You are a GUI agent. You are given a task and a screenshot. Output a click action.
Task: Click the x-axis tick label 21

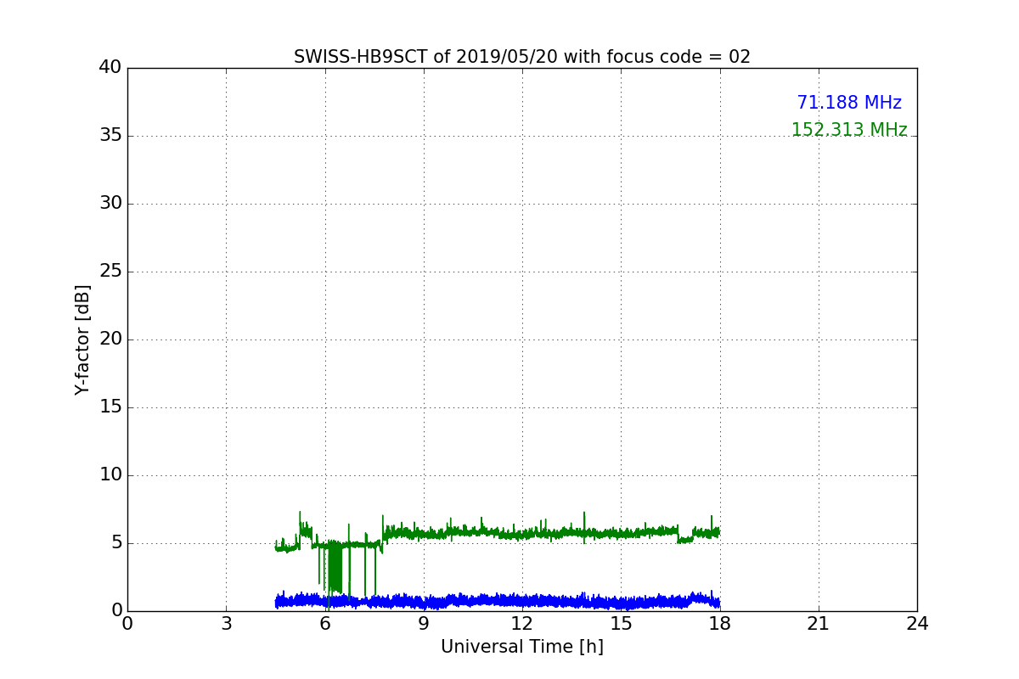tap(819, 624)
